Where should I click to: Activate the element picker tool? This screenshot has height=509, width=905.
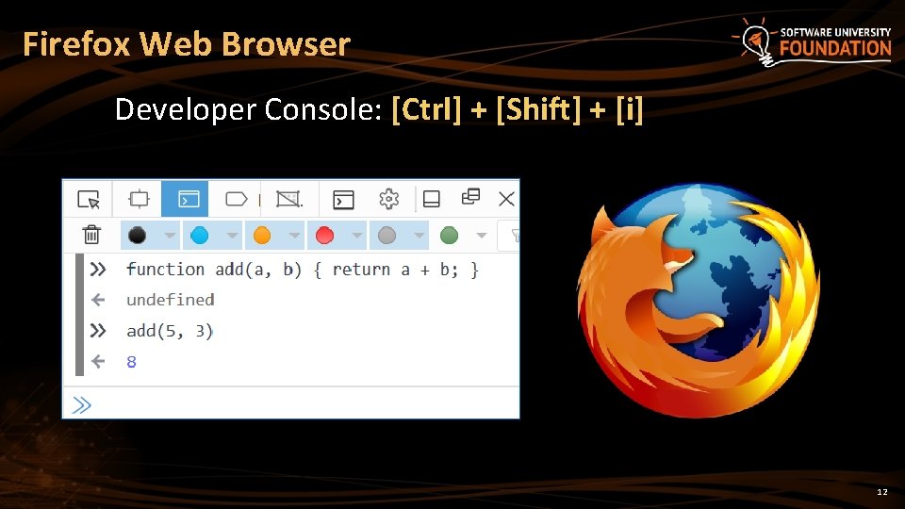click(x=89, y=199)
